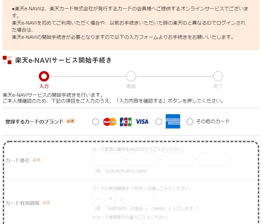This screenshot has height=224, width=262.
Task: Click the red square logo beside heading
Action: coord(7,60)
